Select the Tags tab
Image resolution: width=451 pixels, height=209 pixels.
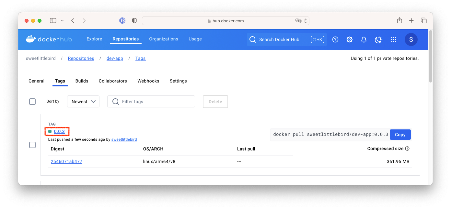coord(60,81)
